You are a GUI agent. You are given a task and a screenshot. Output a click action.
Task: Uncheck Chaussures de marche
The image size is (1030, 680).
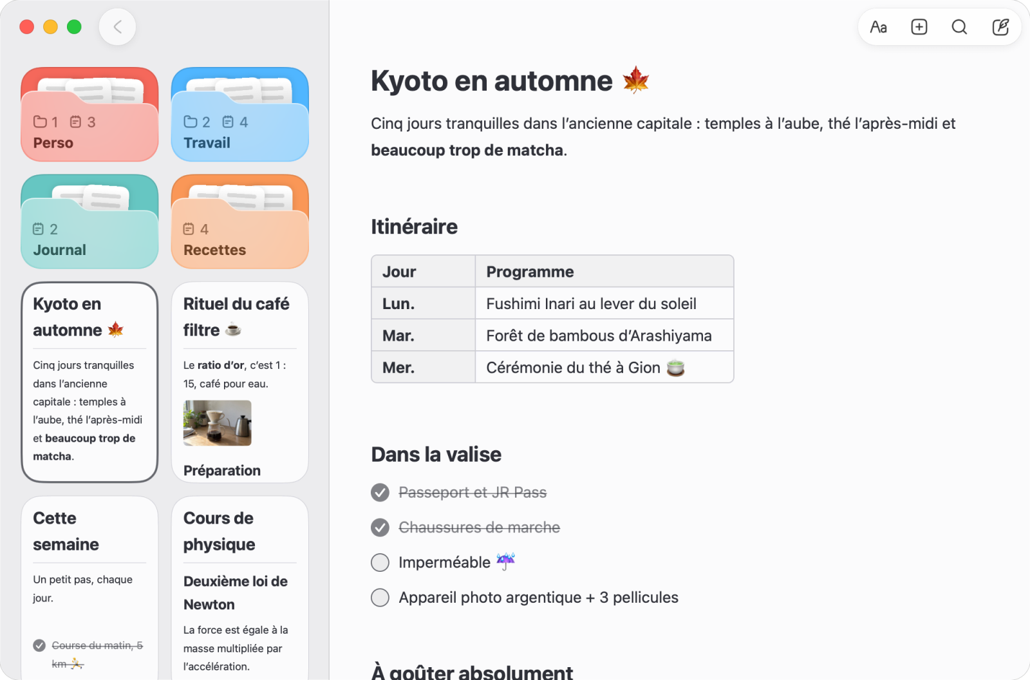[x=380, y=527]
